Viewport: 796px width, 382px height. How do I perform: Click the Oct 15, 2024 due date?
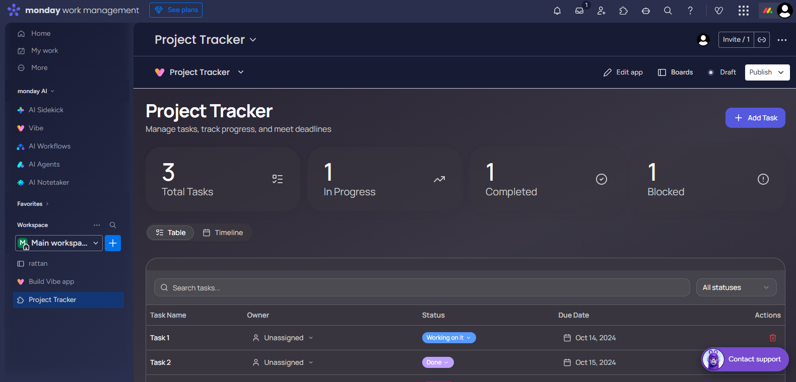[595, 362]
